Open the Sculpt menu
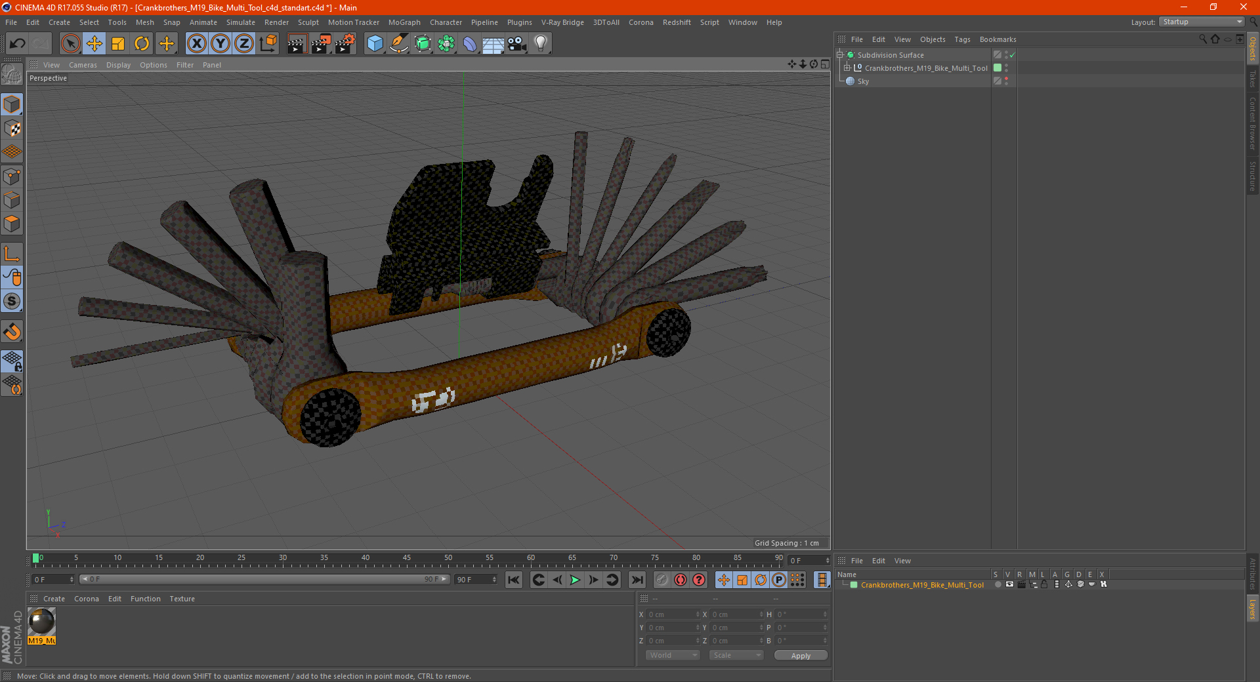Screen dimensions: 1260x682 tap(308, 22)
